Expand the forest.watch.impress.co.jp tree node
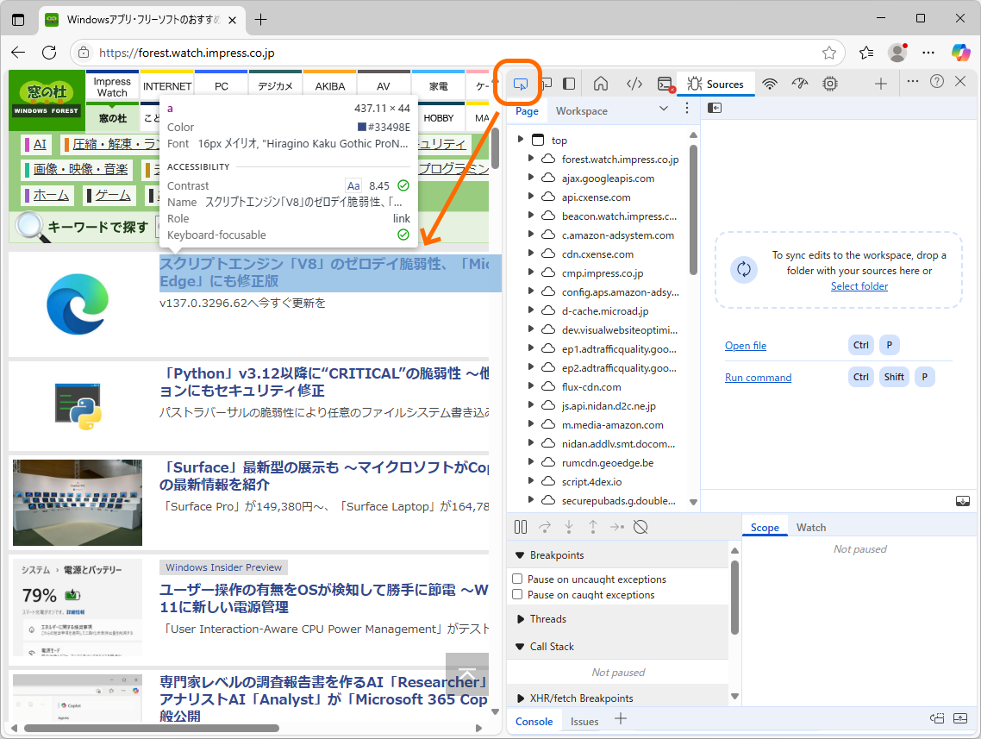 click(532, 159)
